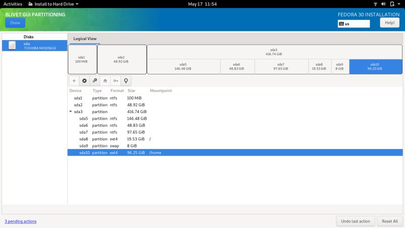Open Install to Hard Drive app menu
The image size is (405, 228).
[53, 4]
